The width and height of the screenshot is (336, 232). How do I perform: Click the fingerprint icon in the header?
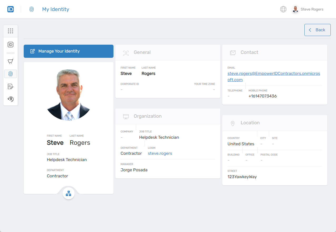click(x=32, y=9)
